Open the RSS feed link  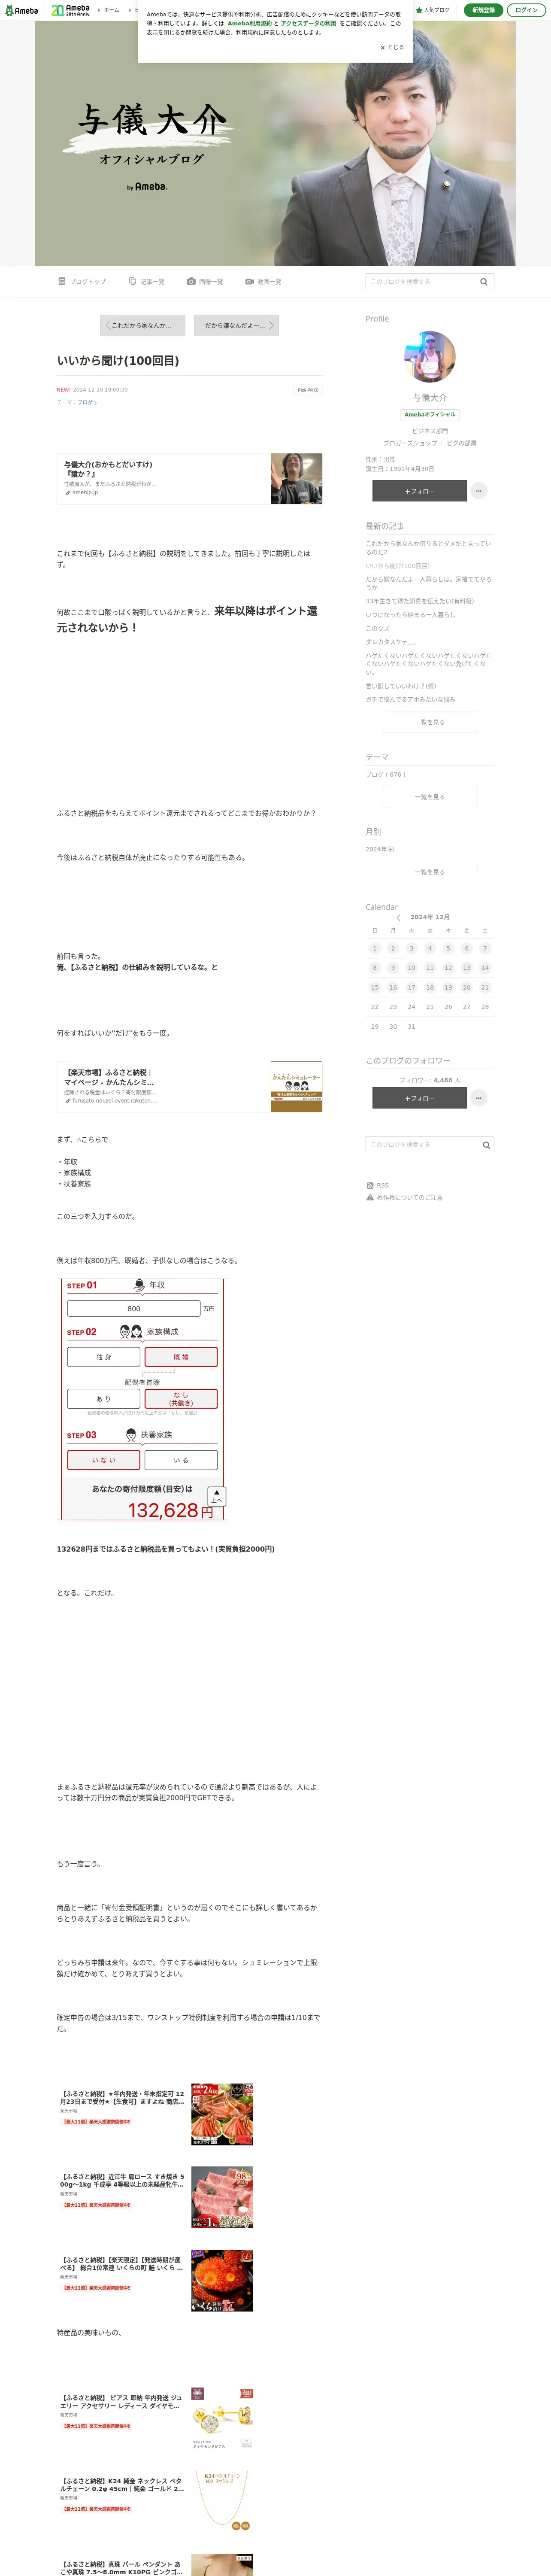click(x=378, y=1185)
